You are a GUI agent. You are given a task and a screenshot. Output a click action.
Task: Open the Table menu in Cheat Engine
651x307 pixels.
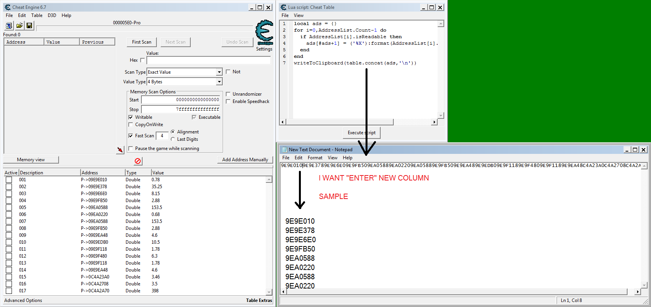coord(37,15)
